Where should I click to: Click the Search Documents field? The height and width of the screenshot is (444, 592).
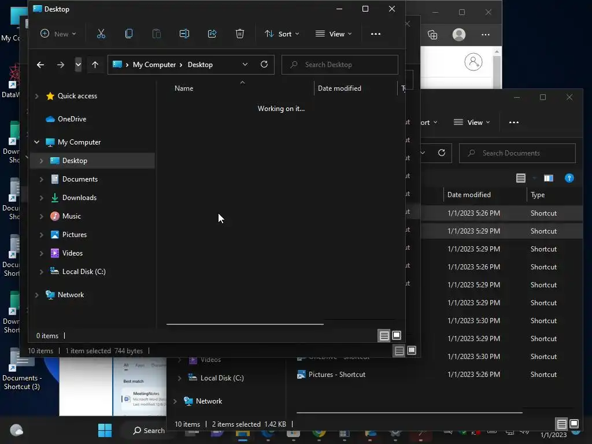click(517, 153)
